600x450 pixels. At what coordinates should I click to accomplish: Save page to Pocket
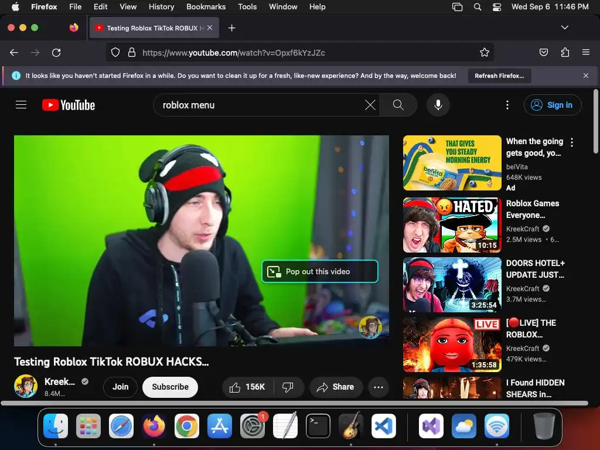click(543, 52)
